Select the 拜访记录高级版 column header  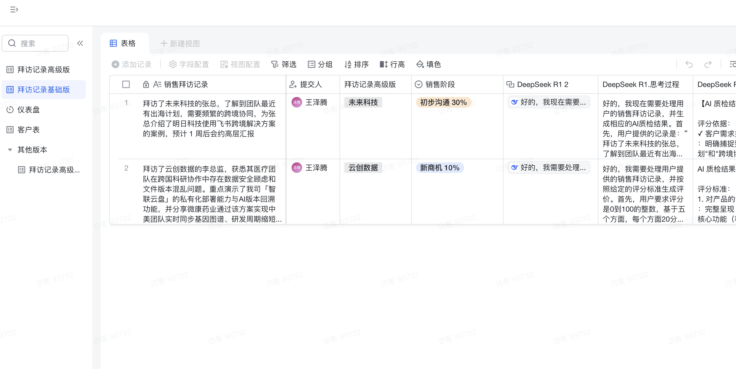click(x=375, y=85)
